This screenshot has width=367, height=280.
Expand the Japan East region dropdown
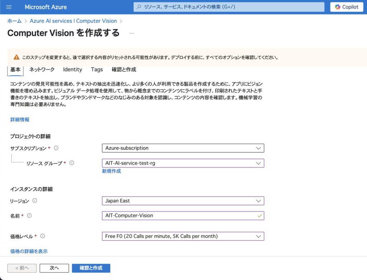coord(183,201)
